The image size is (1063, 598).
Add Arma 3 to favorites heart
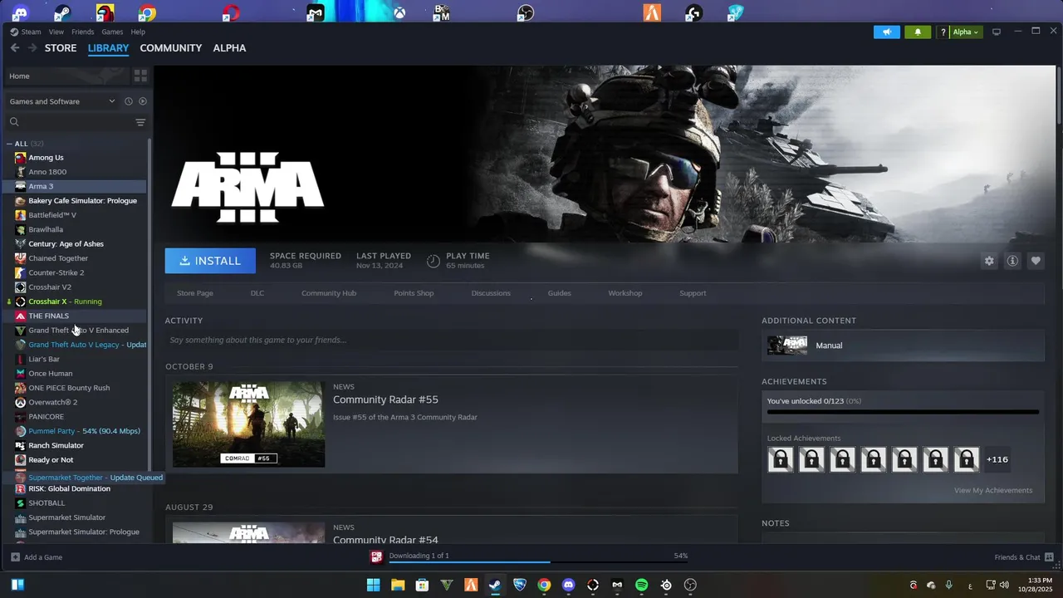tap(1036, 261)
